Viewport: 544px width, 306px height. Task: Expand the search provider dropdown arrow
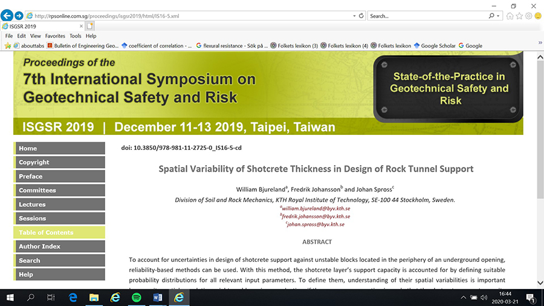(x=499, y=16)
